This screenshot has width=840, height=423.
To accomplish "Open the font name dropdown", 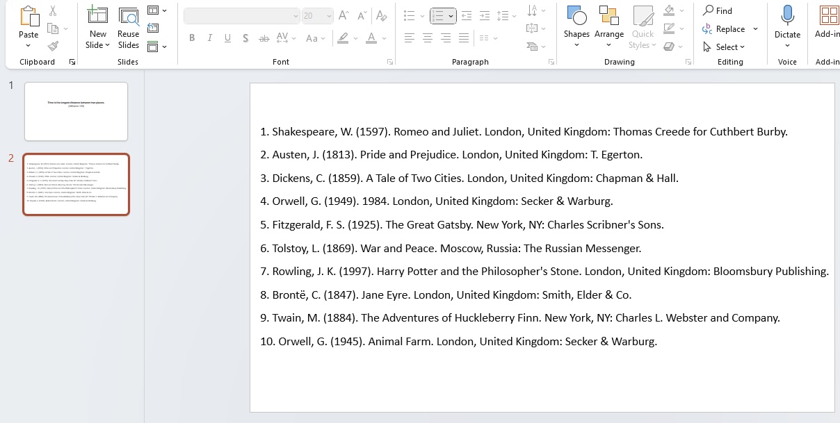I will pos(296,16).
